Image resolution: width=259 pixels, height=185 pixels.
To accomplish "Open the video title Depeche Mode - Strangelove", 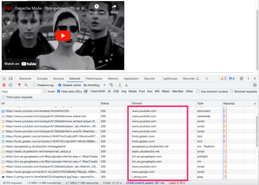I will [x=51, y=8].
